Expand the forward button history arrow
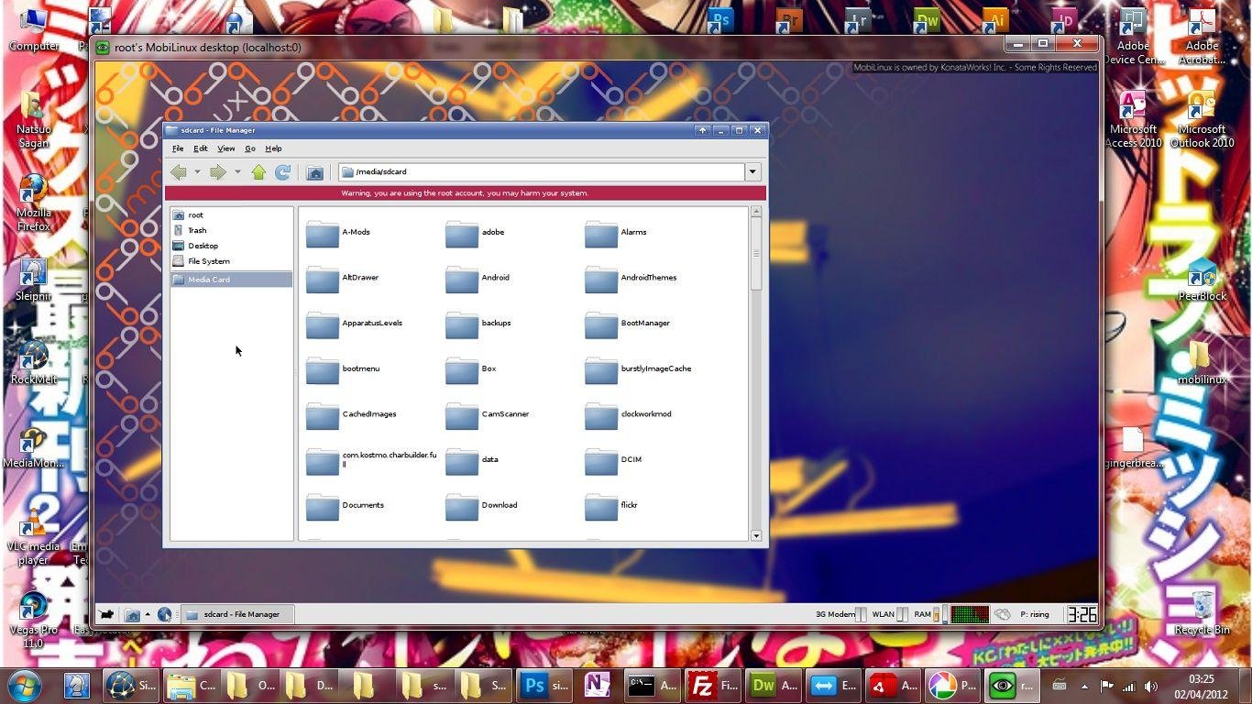Viewport: 1252px width, 704px height. click(x=236, y=171)
